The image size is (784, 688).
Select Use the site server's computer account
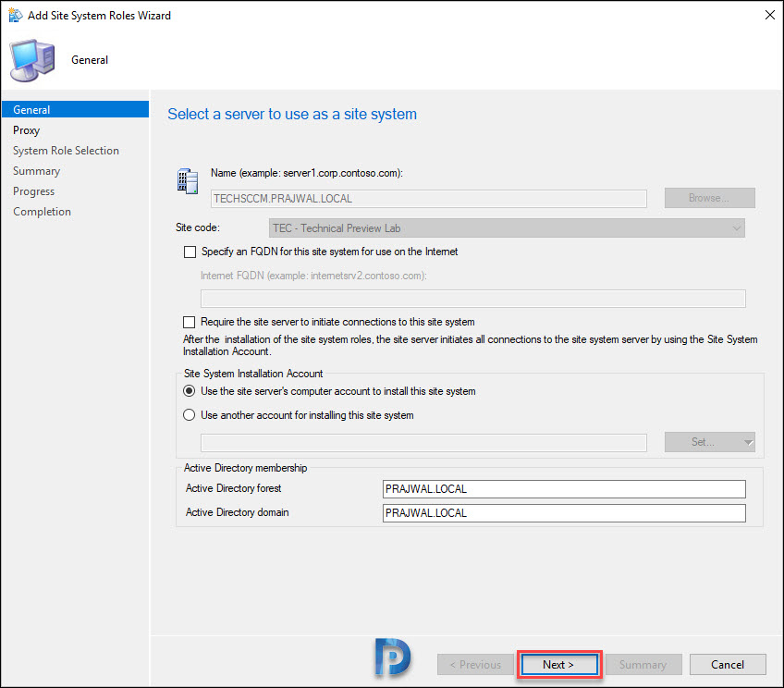[189, 391]
